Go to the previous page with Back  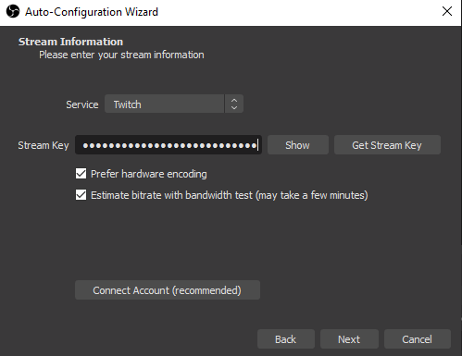click(x=286, y=339)
